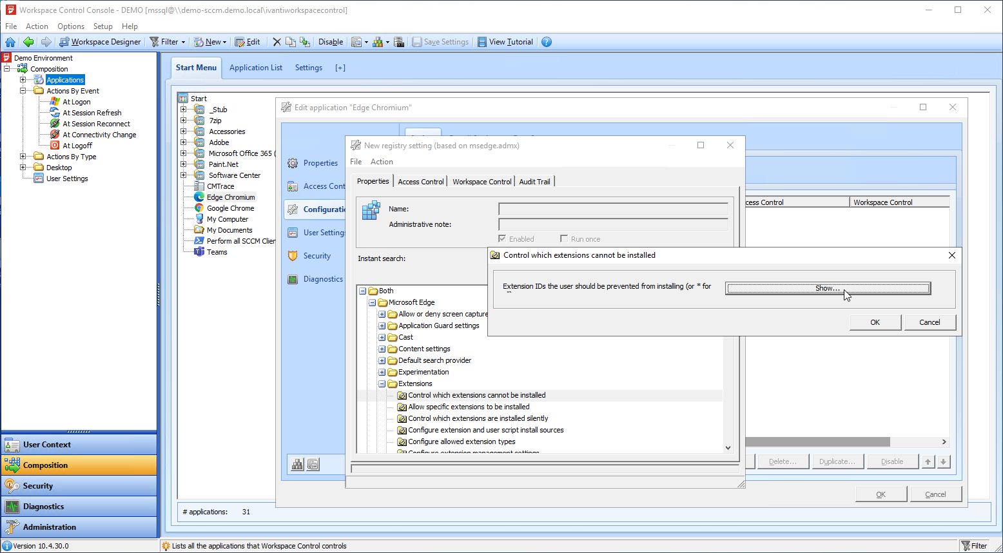Click the Home icon in the toolbar
The image size is (1003, 553).
point(10,42)
